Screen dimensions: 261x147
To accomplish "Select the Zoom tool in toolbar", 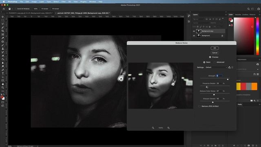I will (x=3, y=87).
